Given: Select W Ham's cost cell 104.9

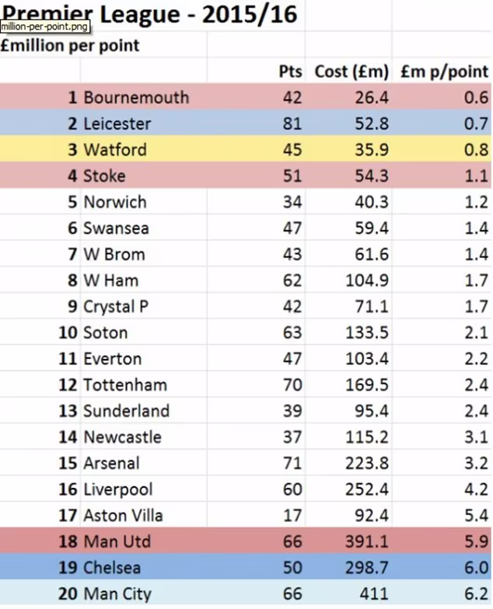Looking at the screenshot, I should pyautogui.click(x=367, y=280).
